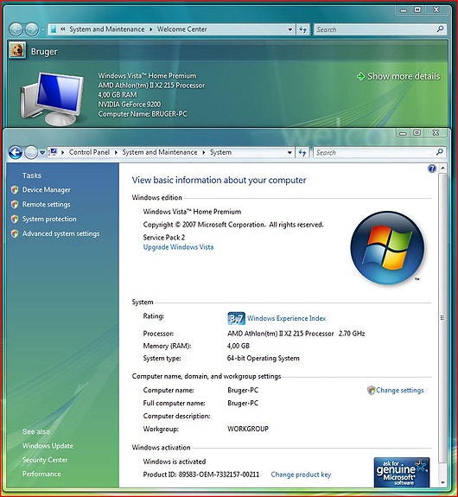The image size is (458, 497).
Task: Select System and Maintenance in System breadcrumb
Action: [160, 152]
